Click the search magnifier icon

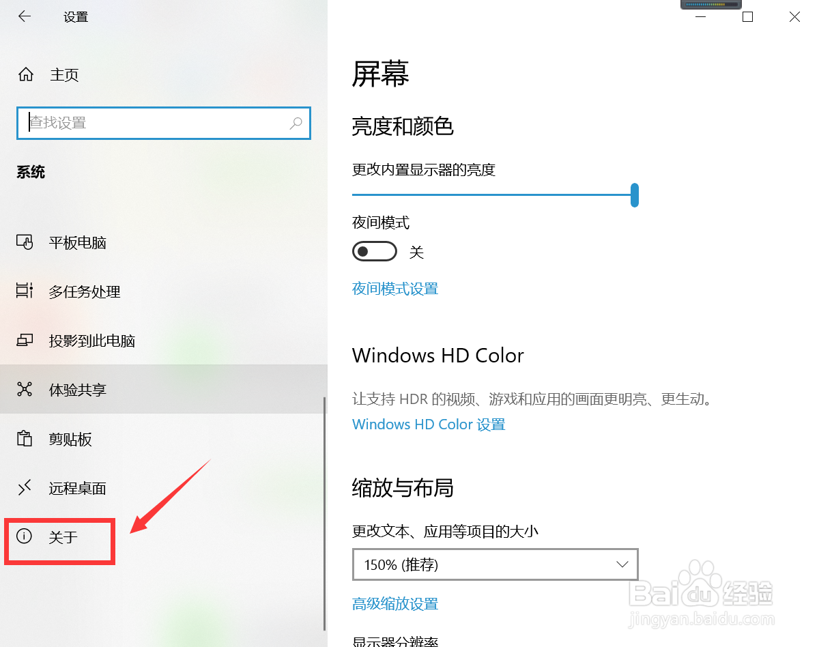click(x=296, y=124)
